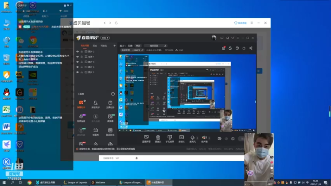Open the store icon beside the bell

point(237,48)
